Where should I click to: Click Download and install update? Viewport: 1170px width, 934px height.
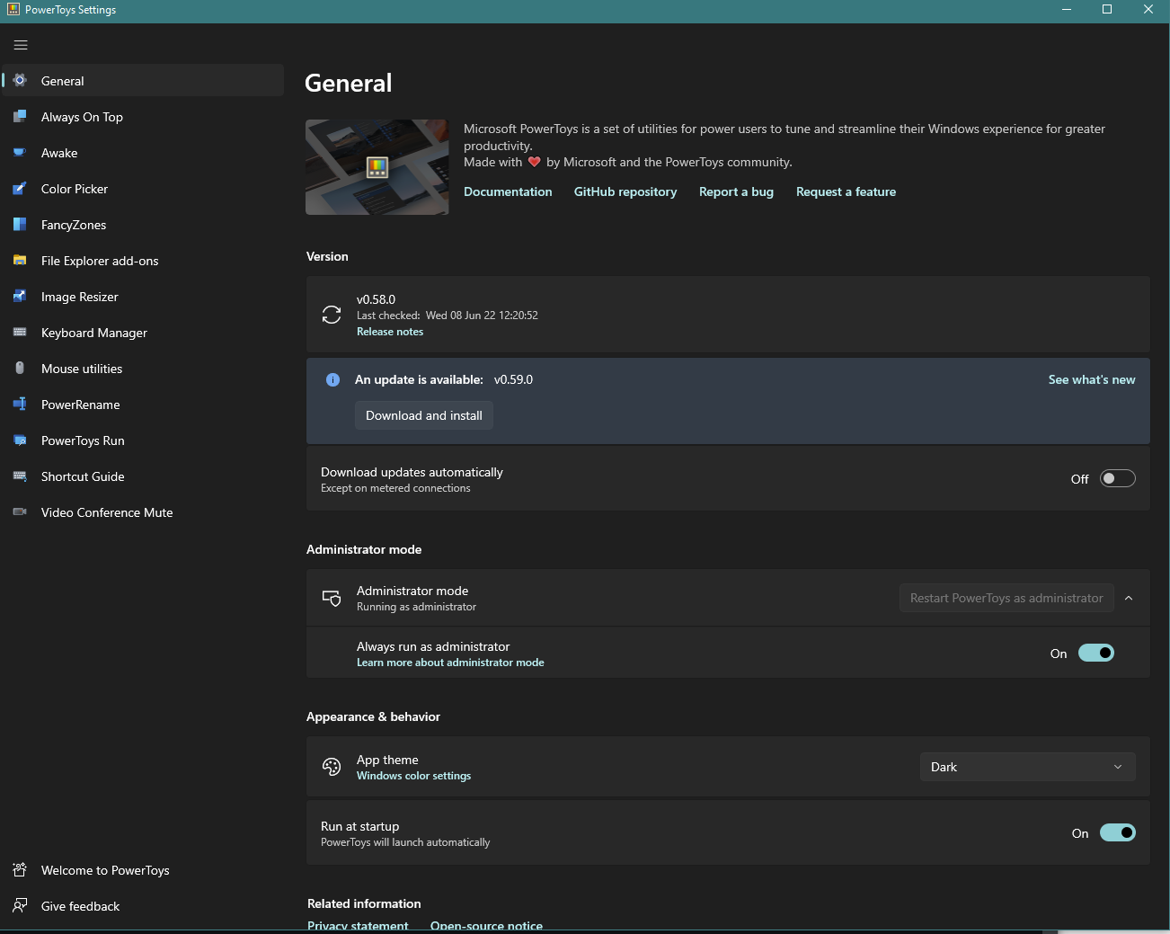click(x=423, y=414)
